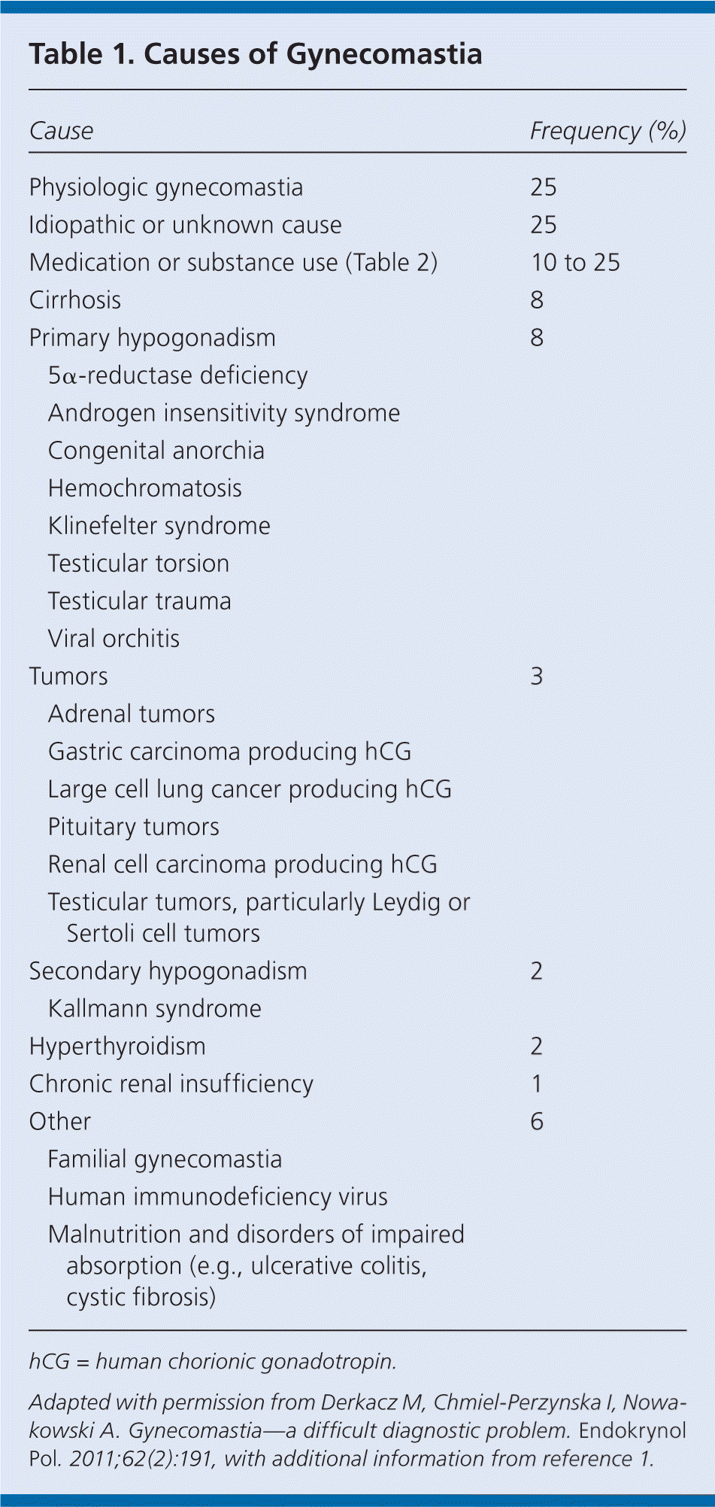
Task: Select 'Androgen insensitivity syndrome' entry
Action: click(223, 413)
